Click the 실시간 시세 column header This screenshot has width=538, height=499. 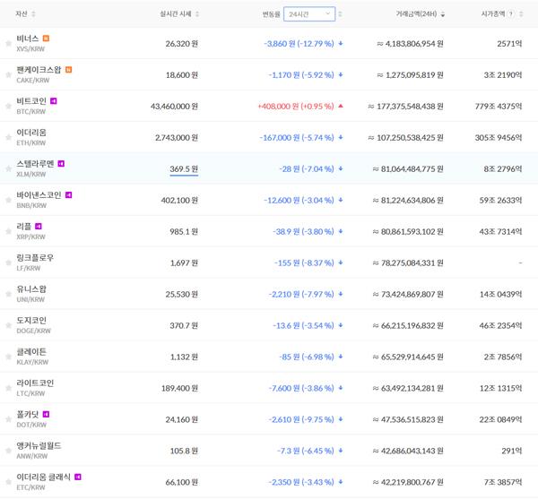tap(176, 13)
